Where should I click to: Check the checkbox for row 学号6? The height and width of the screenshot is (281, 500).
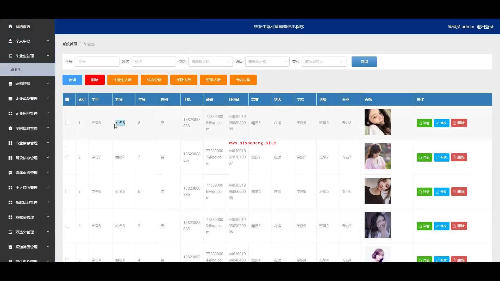click(67, 191)
